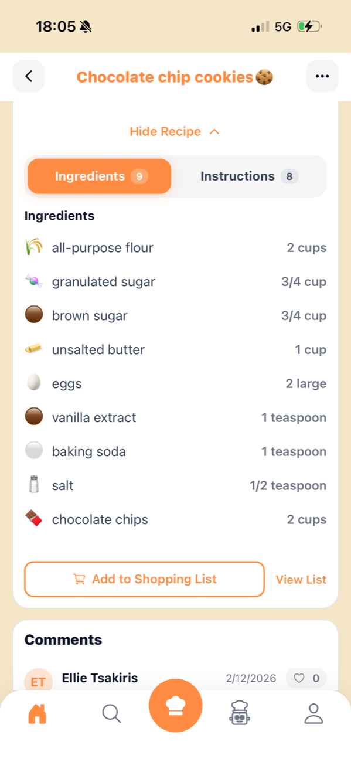Tap the up chevron next to Hide Recipe

click(x=214, y=131)
